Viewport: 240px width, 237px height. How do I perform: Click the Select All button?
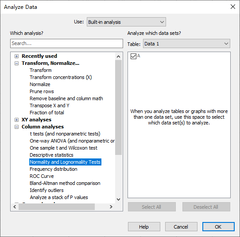152,207
